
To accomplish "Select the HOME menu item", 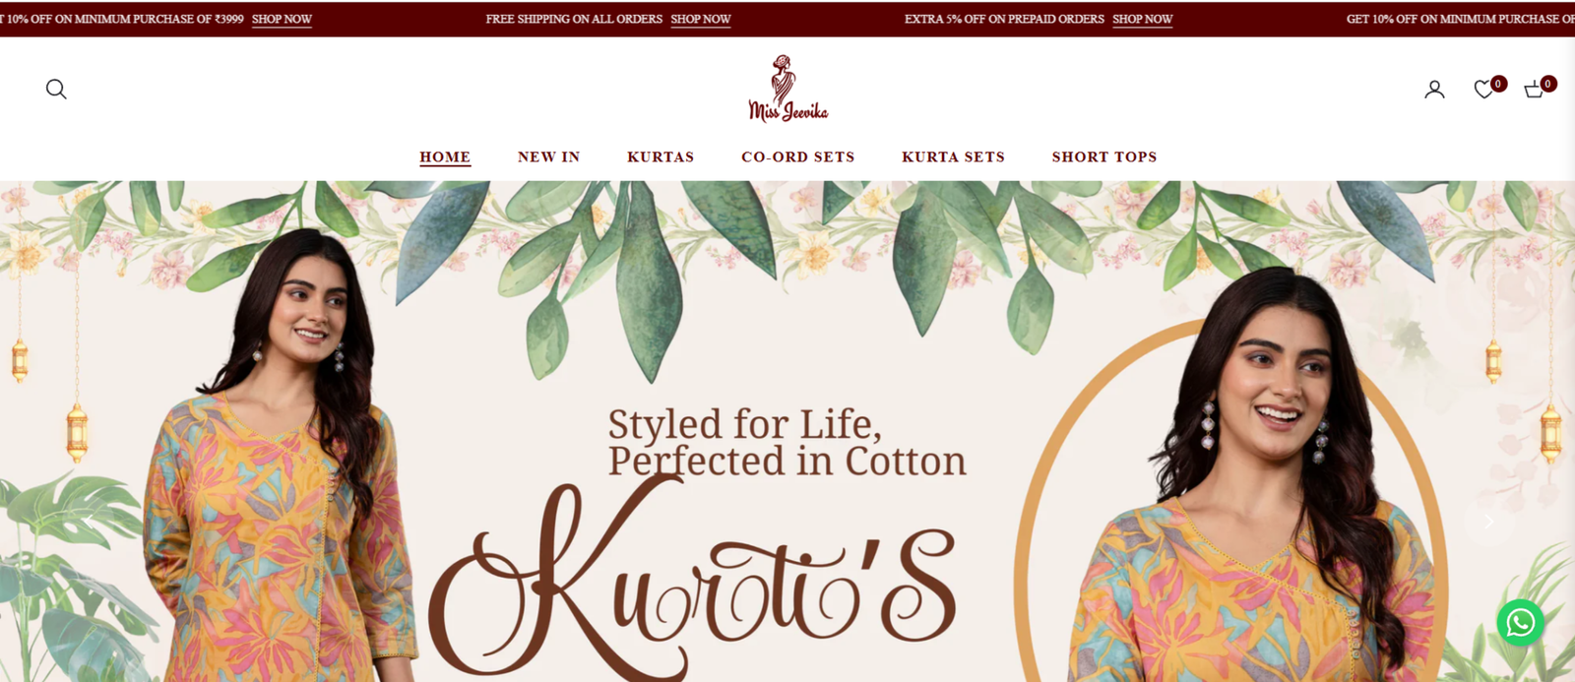I will click(445, 156).
